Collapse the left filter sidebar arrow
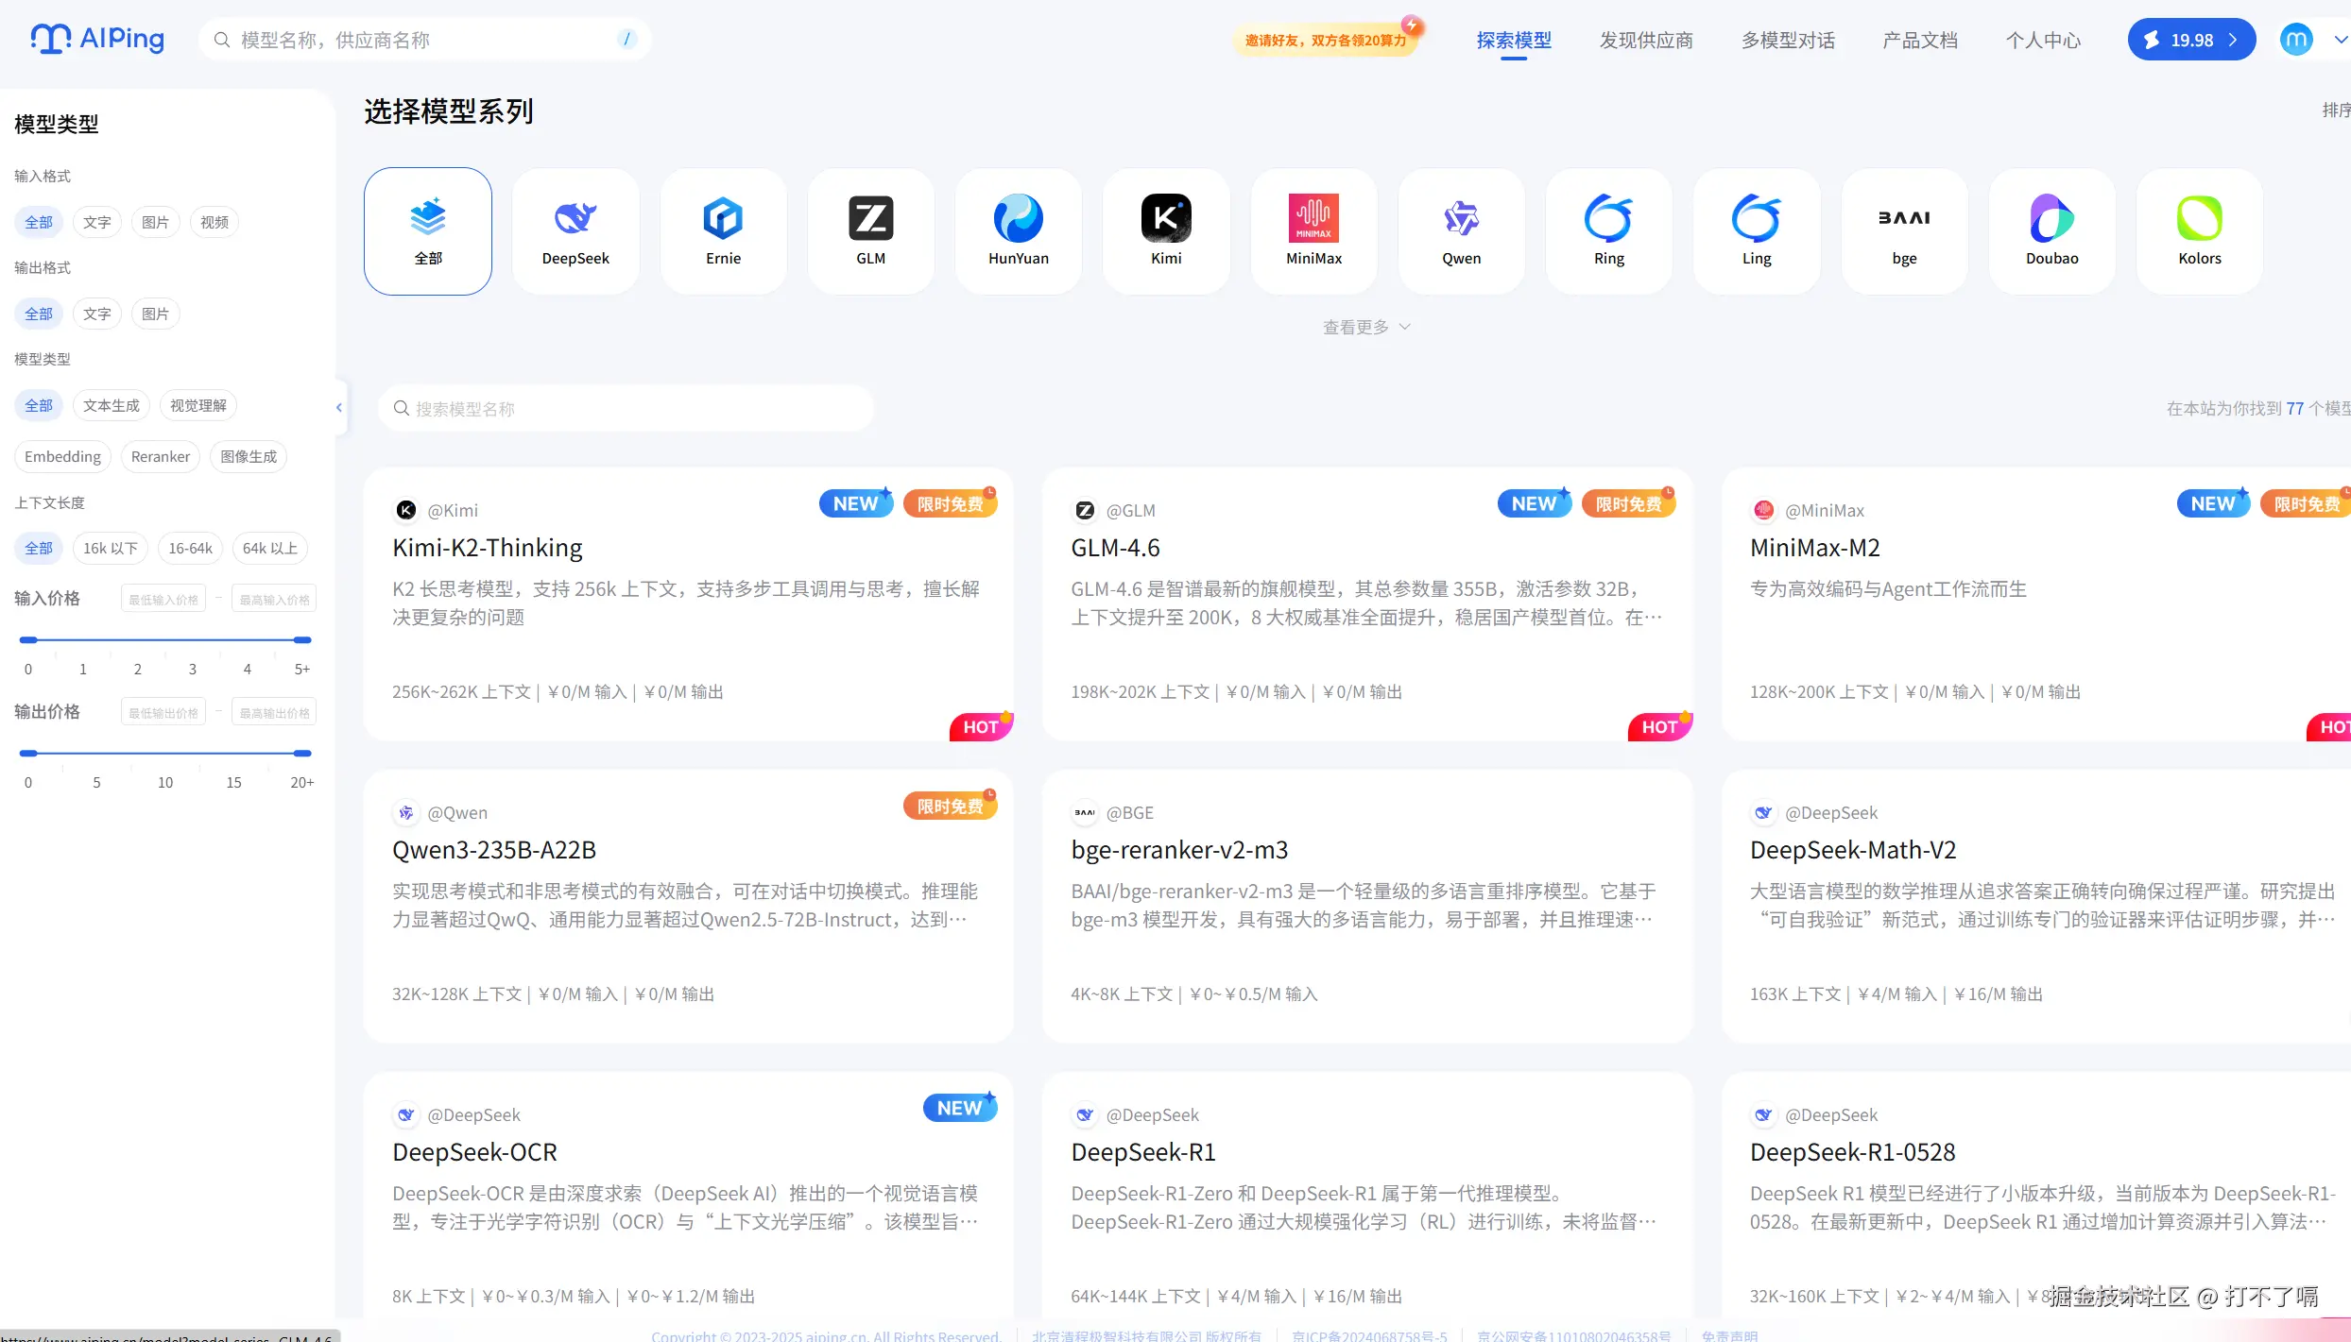The image size is (2351, 1342). click(339, 407)
